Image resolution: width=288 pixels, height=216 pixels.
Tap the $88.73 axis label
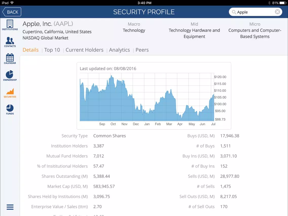[220, 119]
